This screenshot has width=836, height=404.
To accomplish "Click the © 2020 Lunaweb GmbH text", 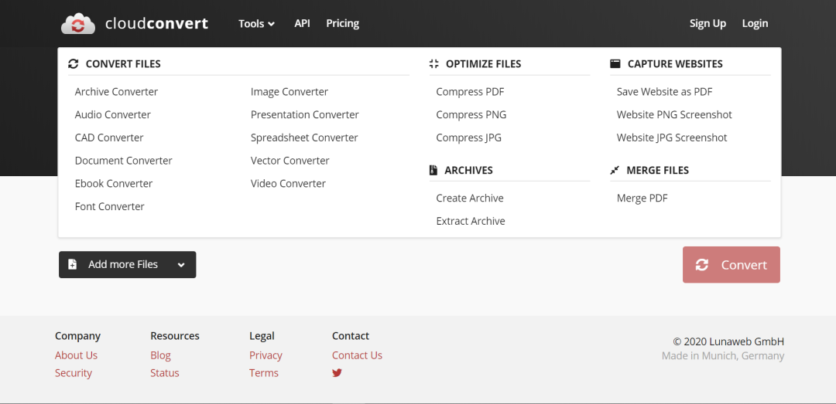I will pyautogui.click(x=728, y=341).
